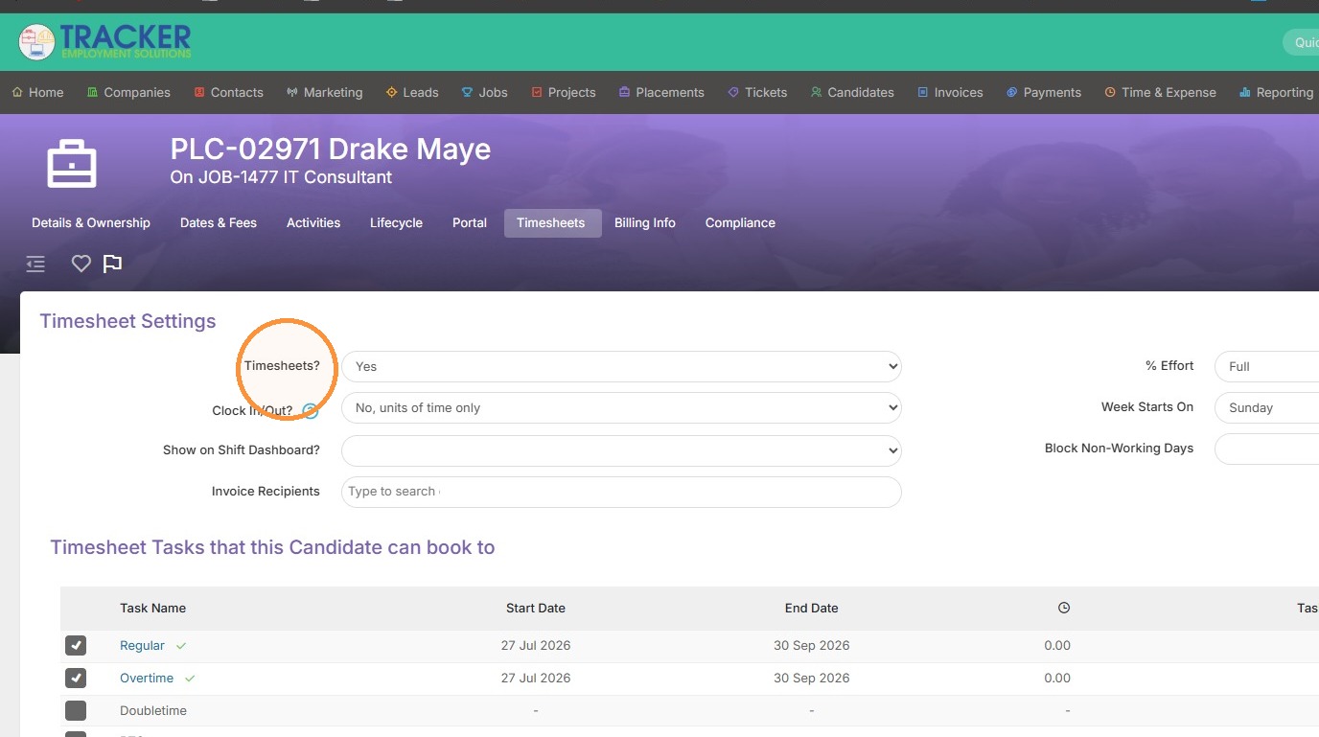
Task: Click the Invoice Recipients search field
Action: (621, 492)
